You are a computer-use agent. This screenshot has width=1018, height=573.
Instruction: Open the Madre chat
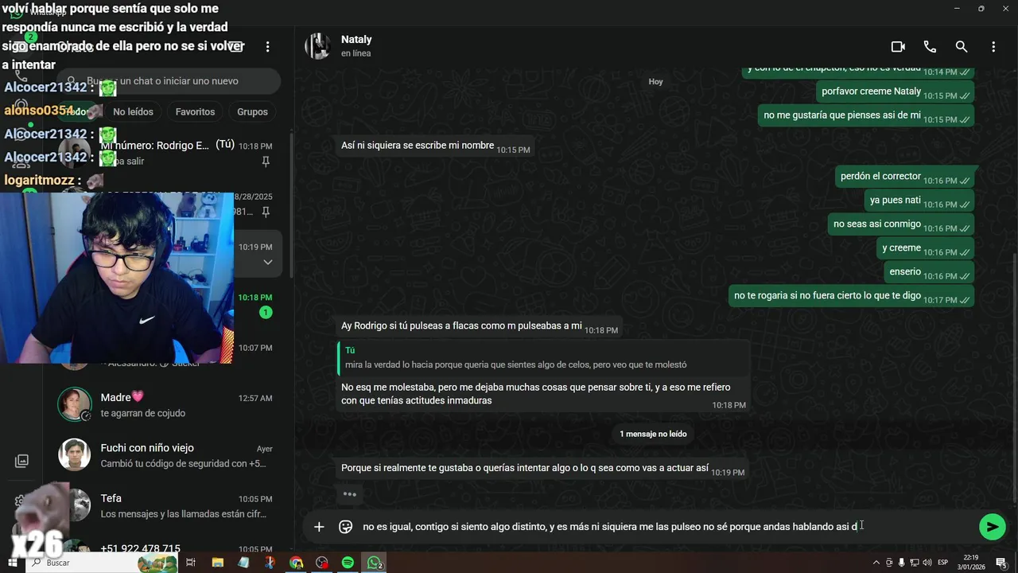tap(166, 405)
